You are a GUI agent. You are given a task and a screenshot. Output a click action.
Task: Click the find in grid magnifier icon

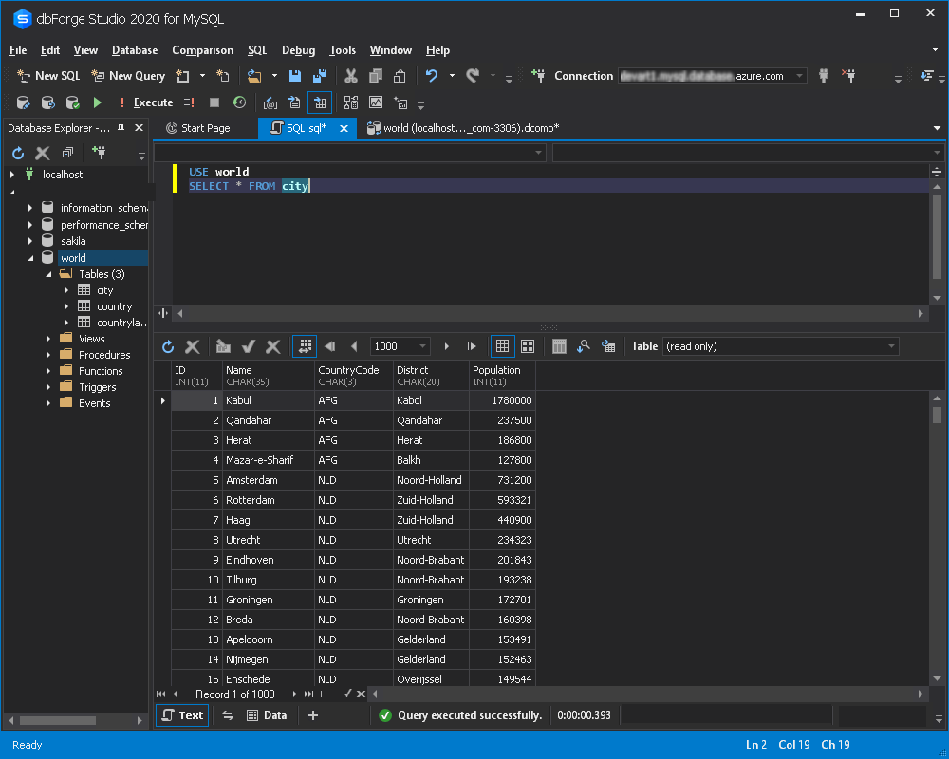(584, 346)
